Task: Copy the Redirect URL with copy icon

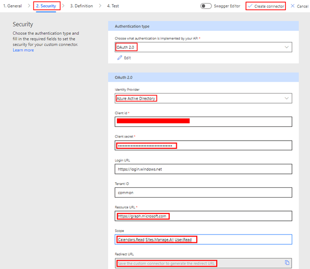Action: [287, 263]
